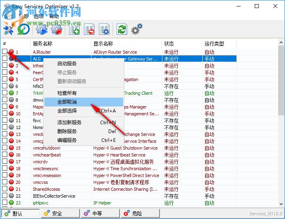The height and width of the screenshot is (219, 285).
Task: Click gray status dot of IEEtwCollectorService row
Action: 11,196
